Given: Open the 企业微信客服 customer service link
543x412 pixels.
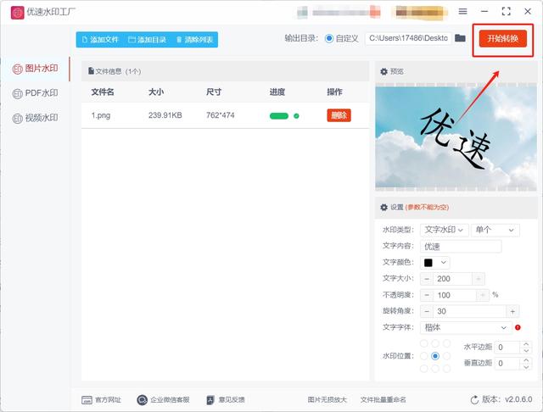Looking at the screenshot, I should tap(163, 400).
